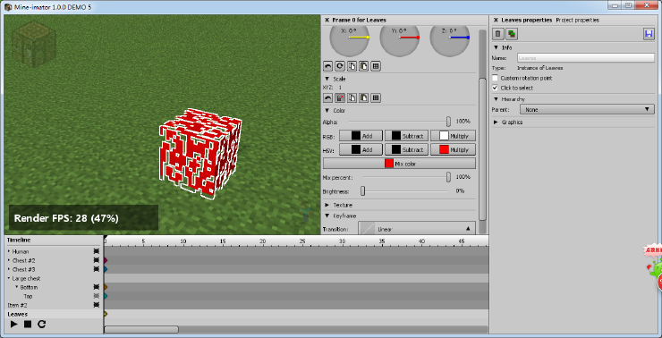Reset scale with the undo arrow icon
The height and width of the screenshot is (338, 662).
coord(327,97)
